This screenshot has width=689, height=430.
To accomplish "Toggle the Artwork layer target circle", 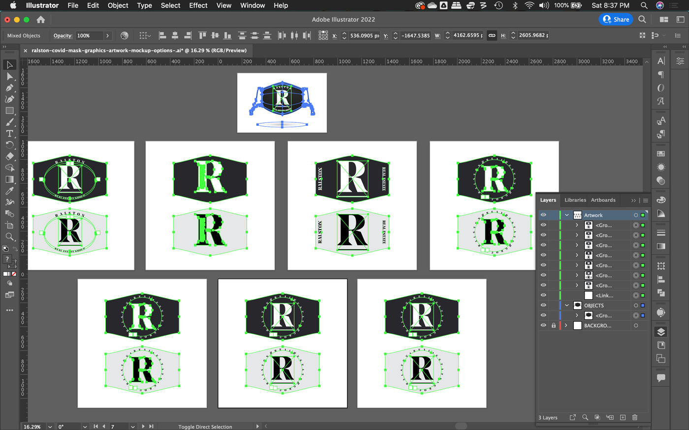I will tap(636, 215).
